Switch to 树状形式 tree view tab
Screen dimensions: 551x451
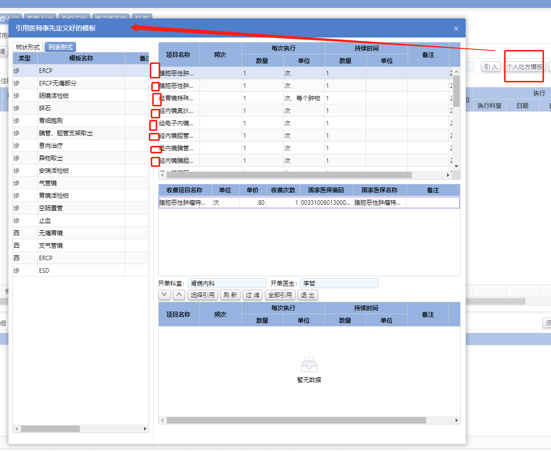click(28, 47)
